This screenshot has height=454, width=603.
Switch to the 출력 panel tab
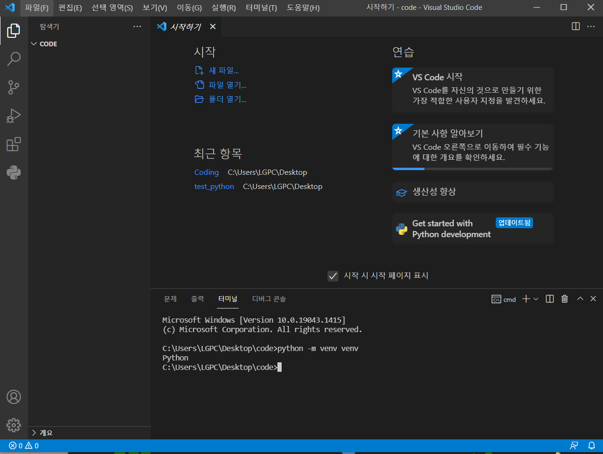[198, 299]
